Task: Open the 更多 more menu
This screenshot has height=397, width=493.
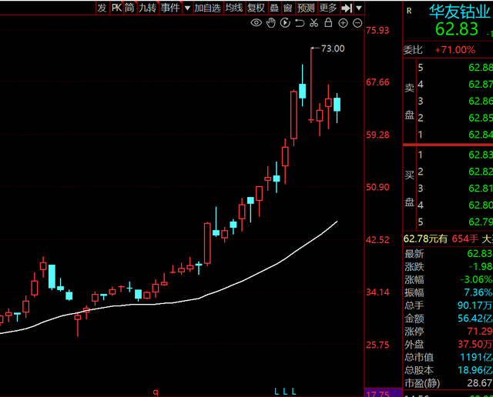Action: point(328,8)
